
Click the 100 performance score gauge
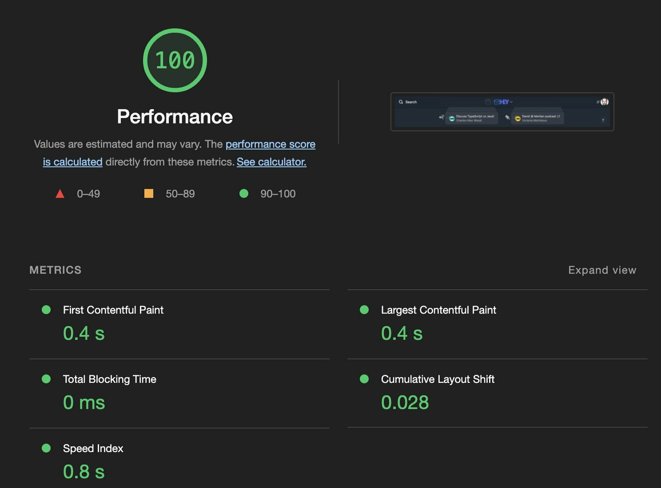click(175, 60)
